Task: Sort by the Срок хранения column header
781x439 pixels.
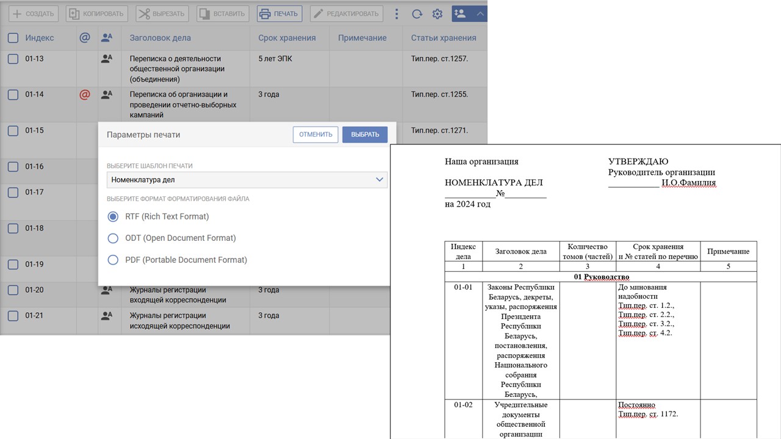Action: pos(287,38)
